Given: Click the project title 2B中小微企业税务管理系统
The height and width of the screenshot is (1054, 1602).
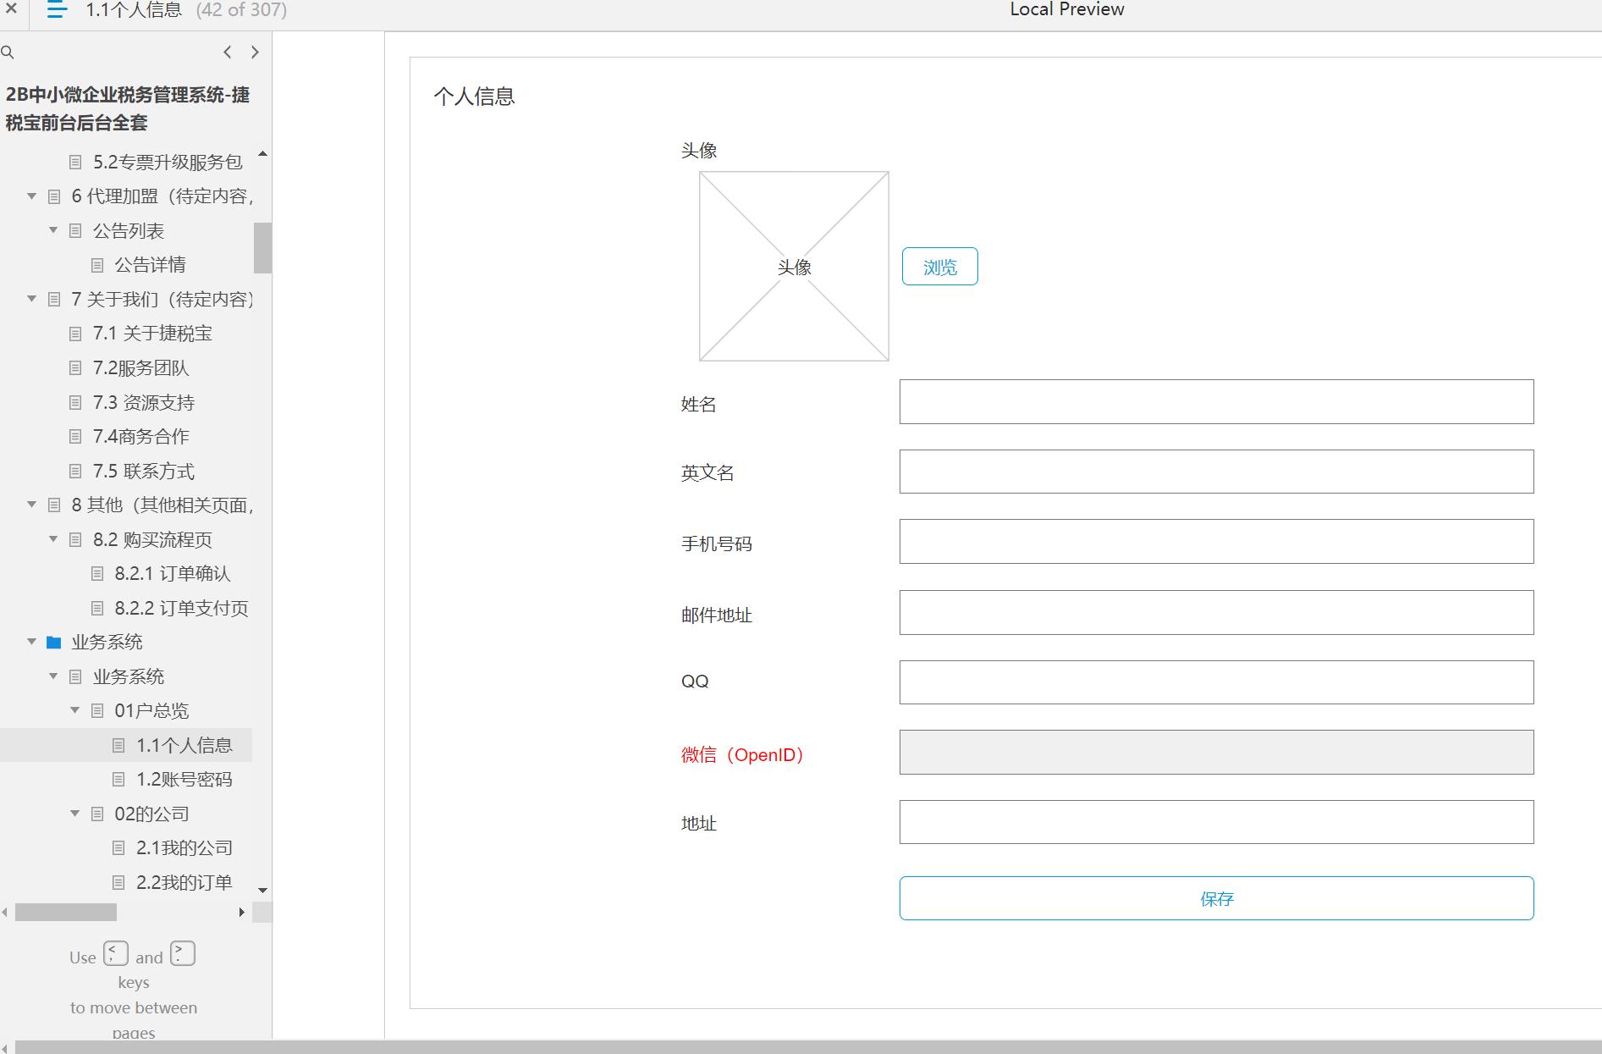Looking at the screenshot, I should pyautogui.click(x=128, y=108).
